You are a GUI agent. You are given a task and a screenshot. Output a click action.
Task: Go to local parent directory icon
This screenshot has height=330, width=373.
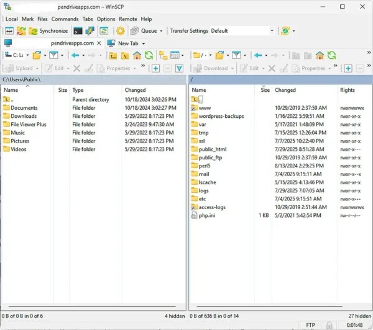coord(113,56)
